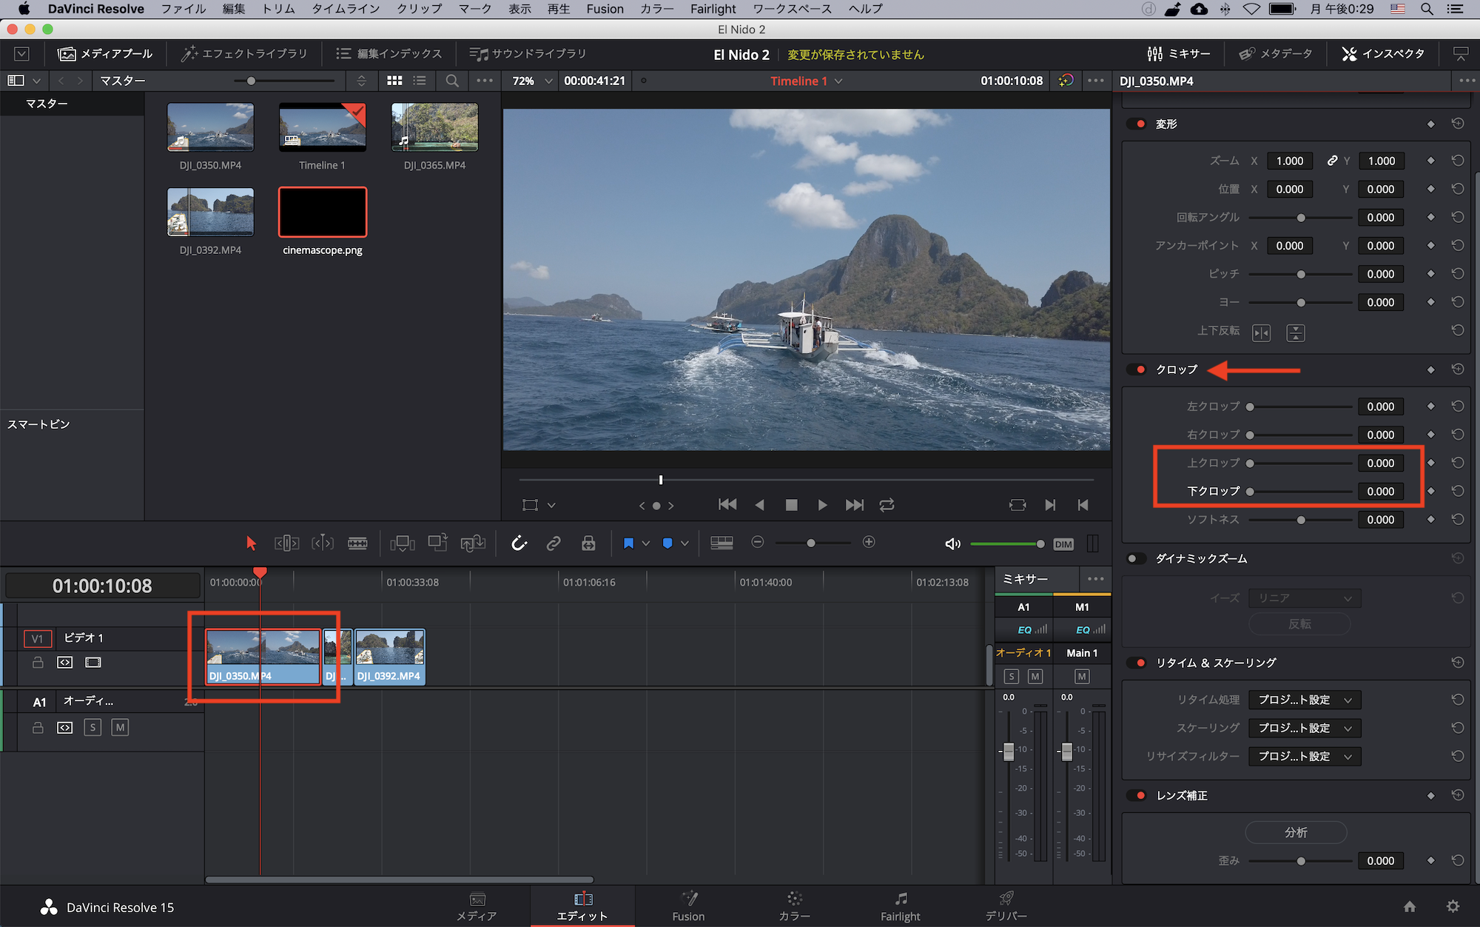Open the エフェクトライブラリ panel
This screenshot has height=927, width=1480.
click(x=244, y=53)
